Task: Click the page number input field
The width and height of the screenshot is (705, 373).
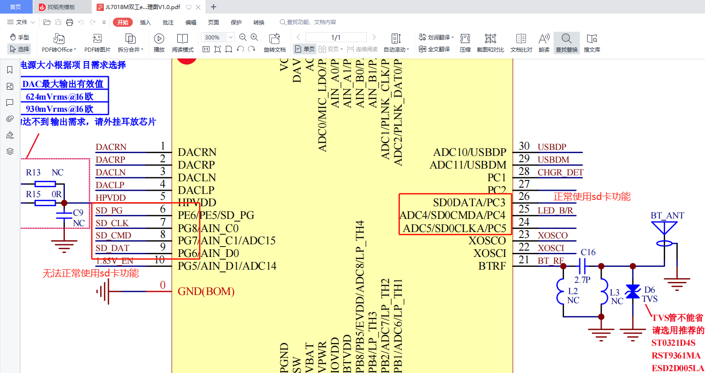Action: (336, 37)
